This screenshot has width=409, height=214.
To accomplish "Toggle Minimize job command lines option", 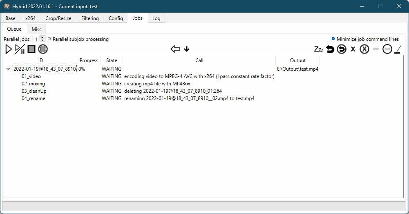I will 333,39.
